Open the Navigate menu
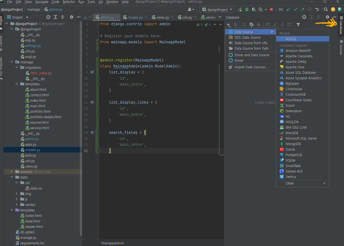Screen dimensions: 344x246 point(42,2)
